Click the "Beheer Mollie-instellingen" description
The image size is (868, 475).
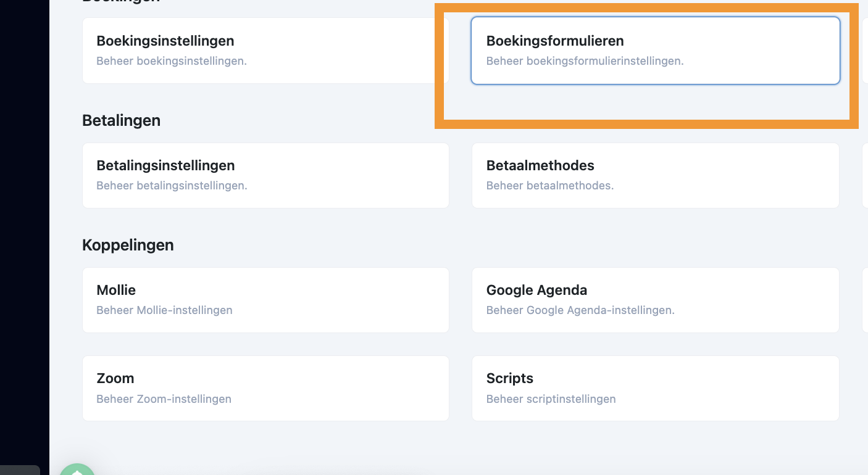[164, 310]
